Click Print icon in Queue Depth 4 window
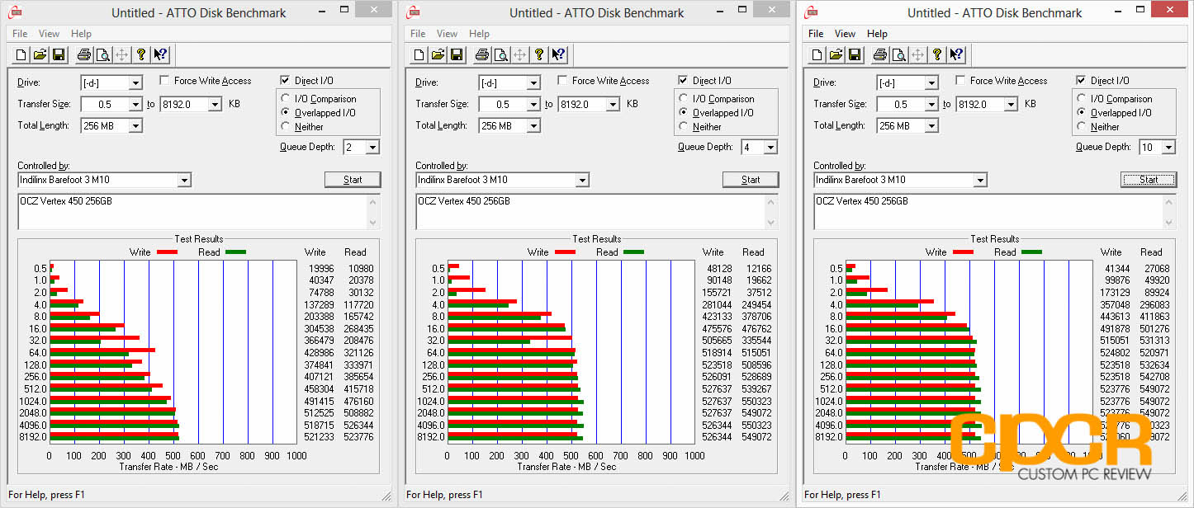The height and width of the screenshot is (508, 1194). click(x=481, y=54)
